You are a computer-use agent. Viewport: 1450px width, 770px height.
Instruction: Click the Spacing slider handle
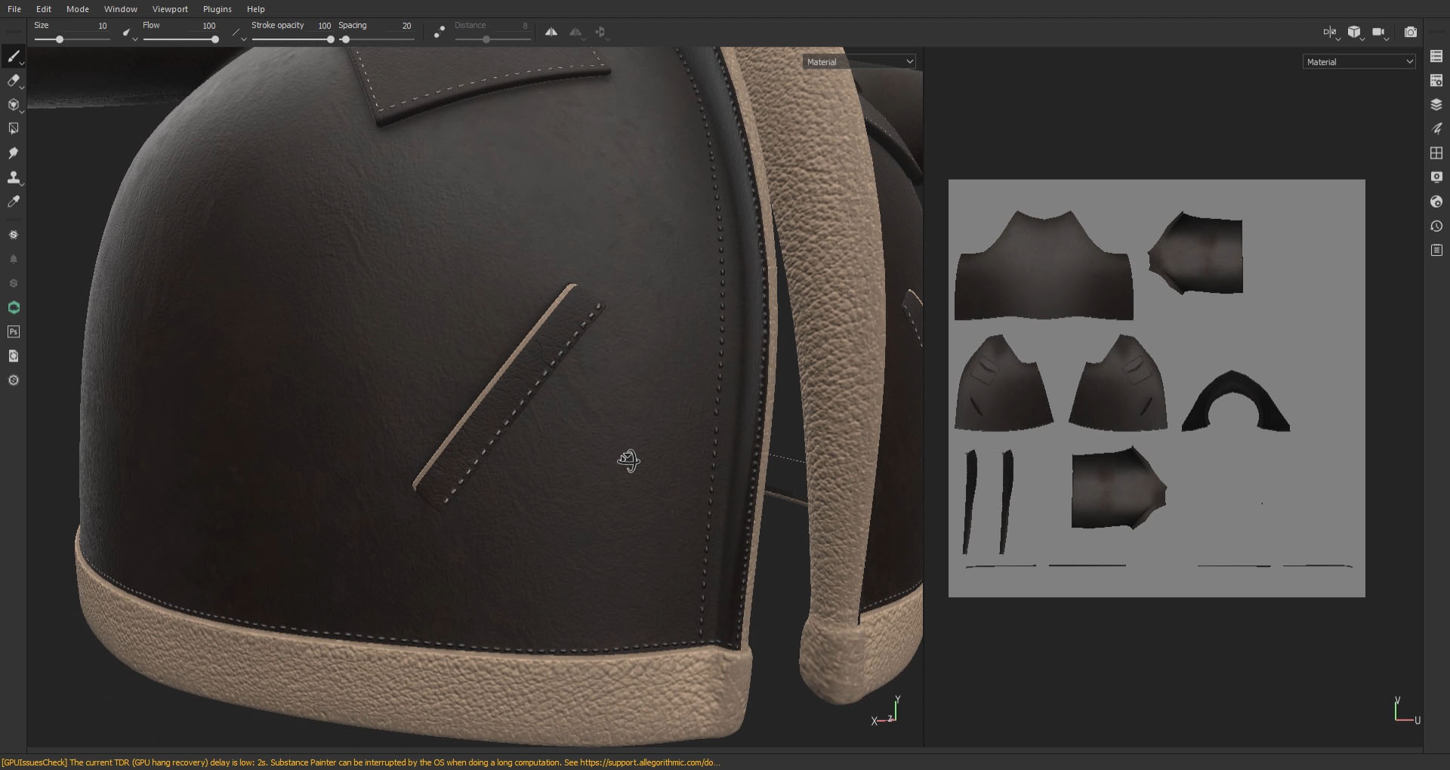[345, 39]
